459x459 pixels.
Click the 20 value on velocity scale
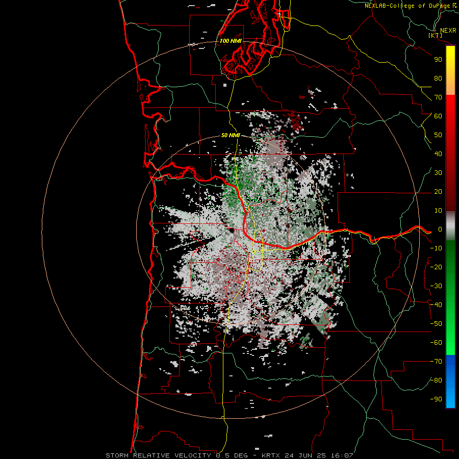pyautogui.click(x=438, y=192)
